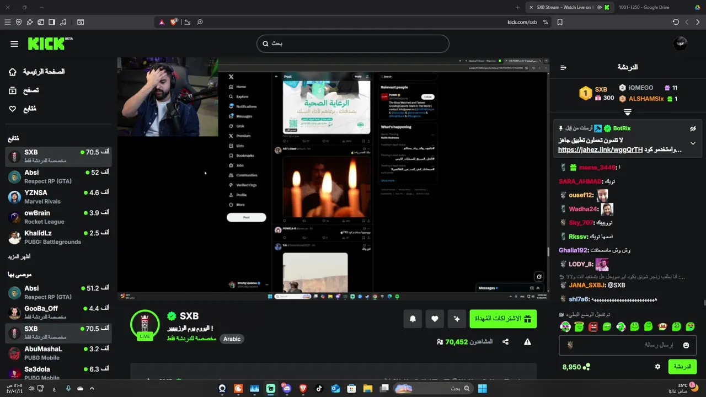Open the user profile avatar menu

tap(681, 44)
